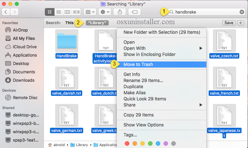Choose Move to Trash from context menu
Screen dimensions: 248x148
[138, 64]
